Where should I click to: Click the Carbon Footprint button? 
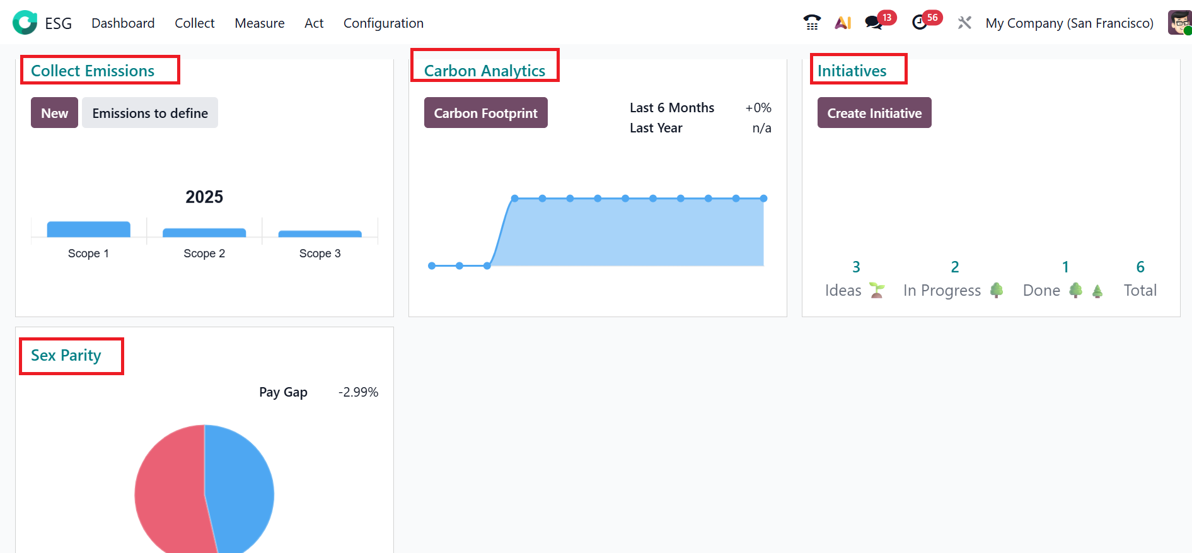485,113
